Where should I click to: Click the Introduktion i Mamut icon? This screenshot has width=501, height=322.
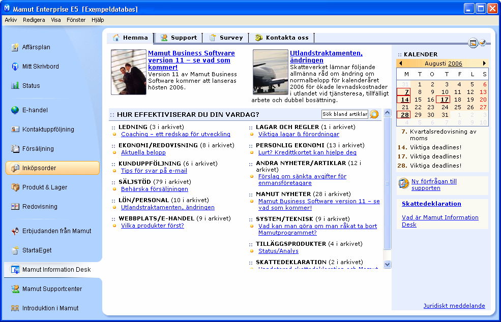pos(15,308)
